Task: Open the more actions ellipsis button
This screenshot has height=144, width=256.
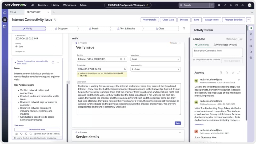Action: click(x=249, y=19)
